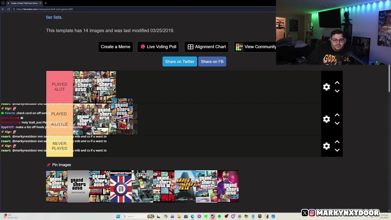Image resolution: width=391 pixels, height=220 pixels.
Task: Move PLAYED ALOT tier down with arrow
Action: click(x=337, y=91)
